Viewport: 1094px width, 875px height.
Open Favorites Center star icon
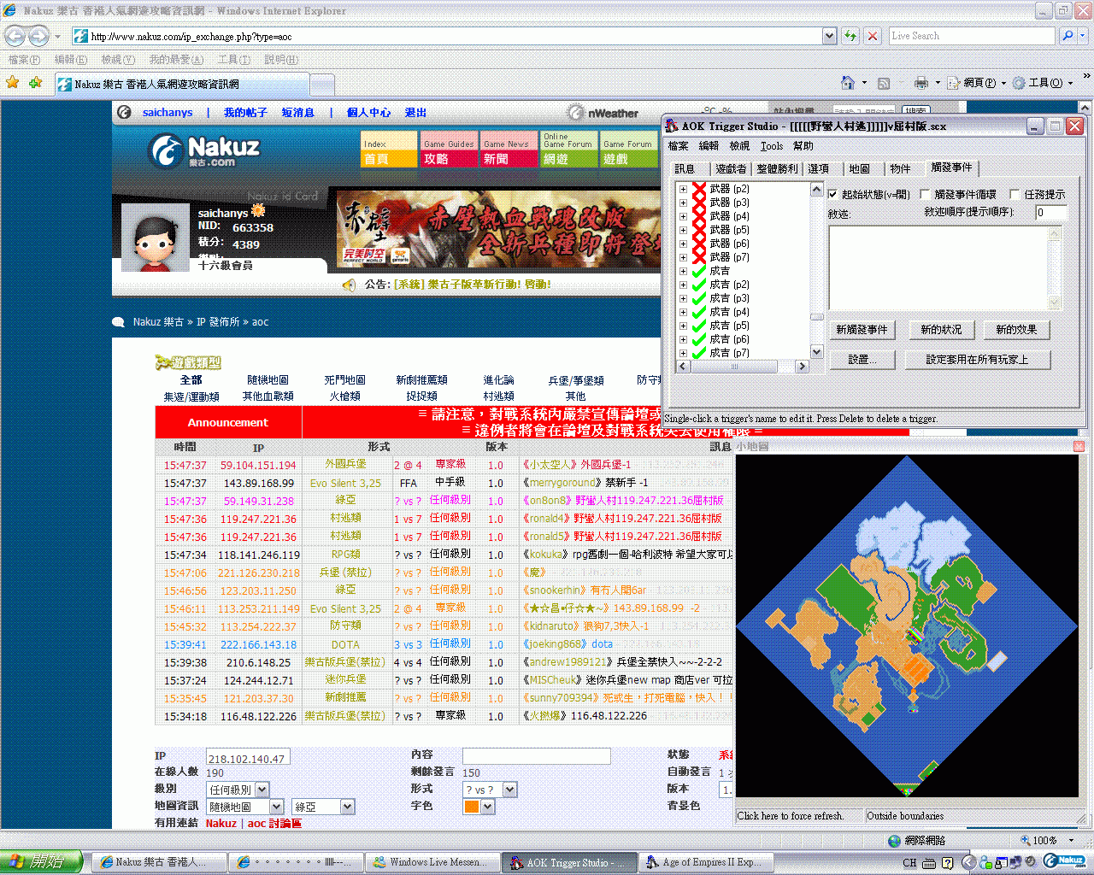coord(13,83)
